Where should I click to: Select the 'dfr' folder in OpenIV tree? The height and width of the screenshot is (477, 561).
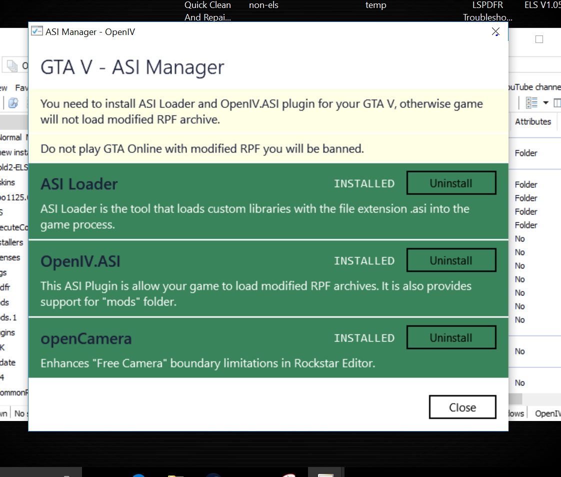(5, 287)
